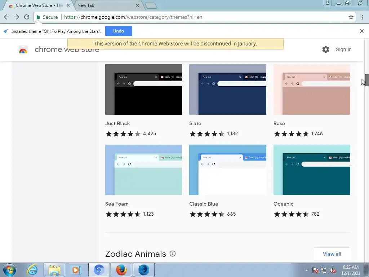Screen dimensions: 369x277
Task: Open Web Store settings gear
Action: click(326, 49)
